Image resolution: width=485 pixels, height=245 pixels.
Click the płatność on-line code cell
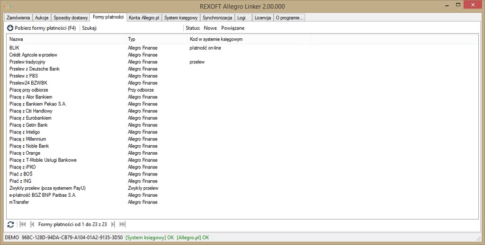point(206,48)
